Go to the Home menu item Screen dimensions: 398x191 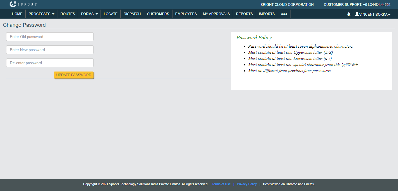click(x=17, y=14)
